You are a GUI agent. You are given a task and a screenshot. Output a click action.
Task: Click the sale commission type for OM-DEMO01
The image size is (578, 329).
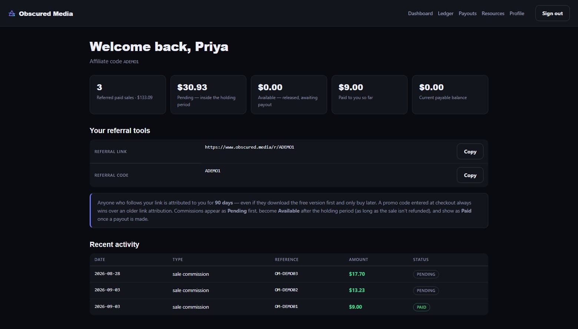190,307
